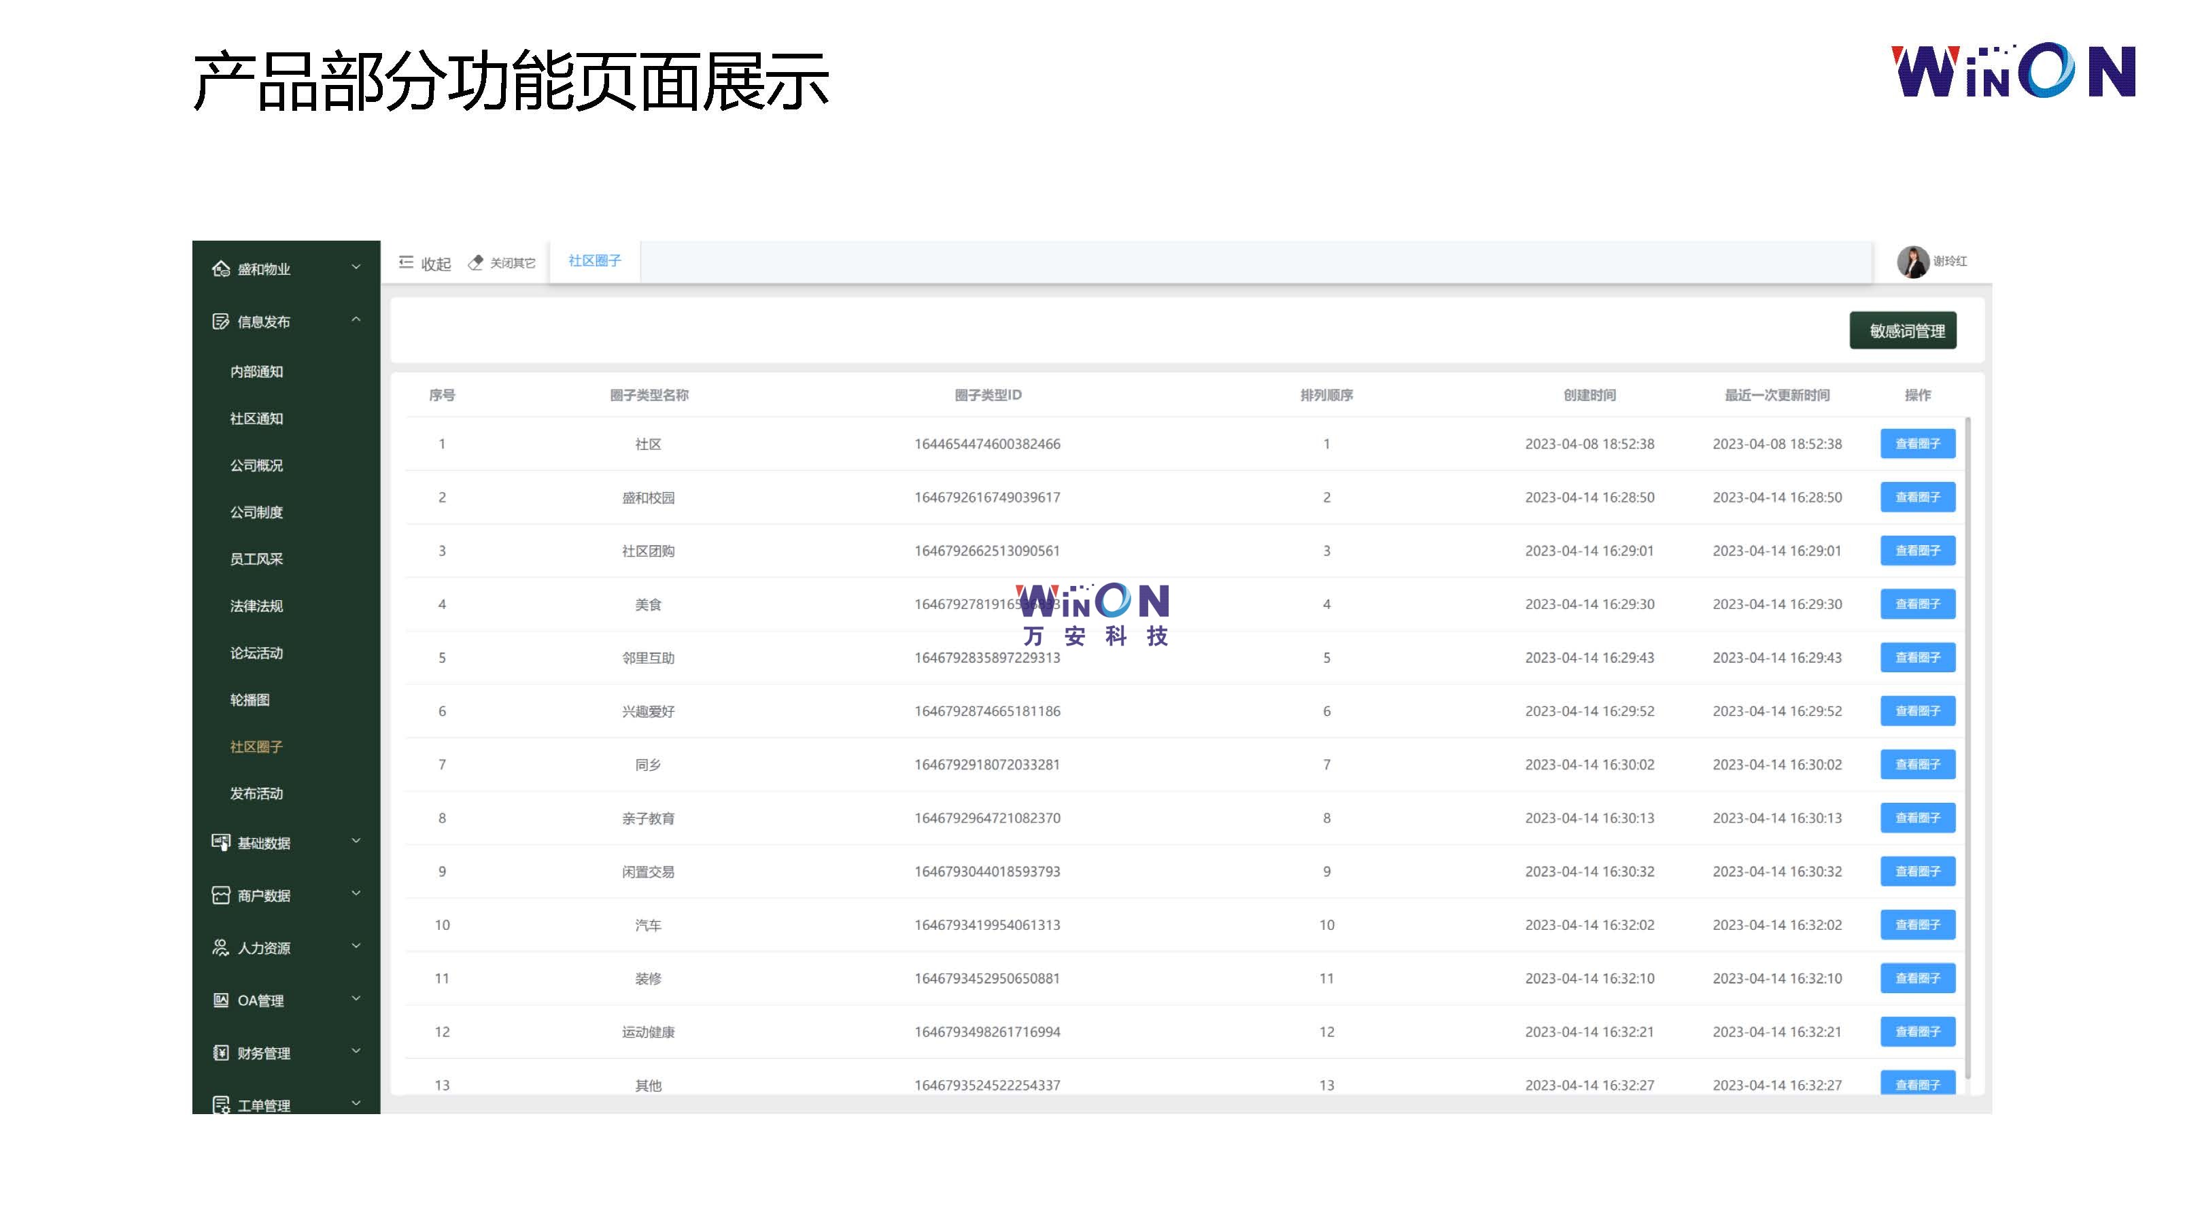This screenshot has height=1229, width=2185.
Task: Click the 圈子类型名称 column header
Action: [649, 395]
